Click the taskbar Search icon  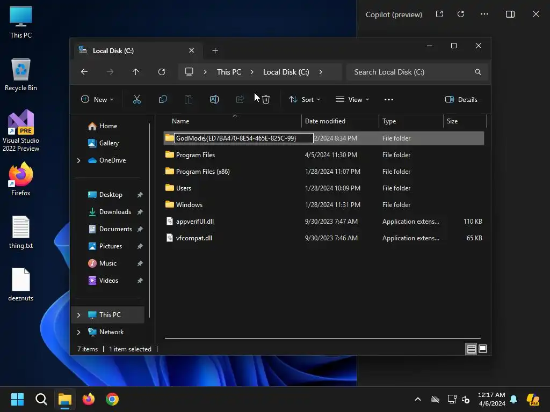[x=41, y=399]
